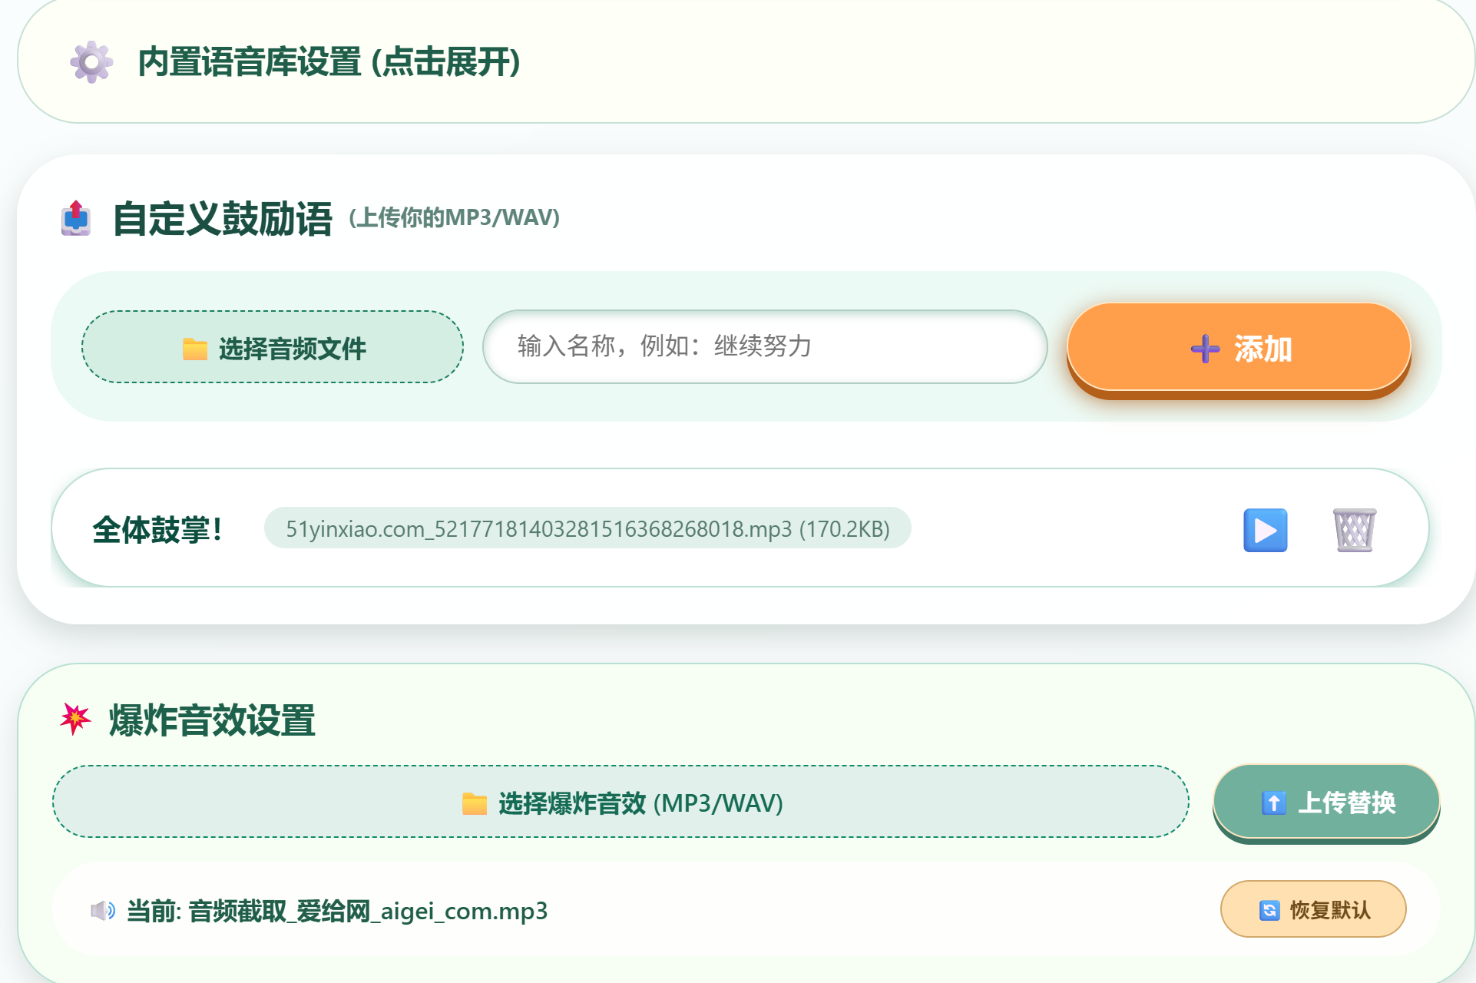1476x983 pixels.
Task: Play the 全体鼓掌! audio clip
Action: point(1265,530)
